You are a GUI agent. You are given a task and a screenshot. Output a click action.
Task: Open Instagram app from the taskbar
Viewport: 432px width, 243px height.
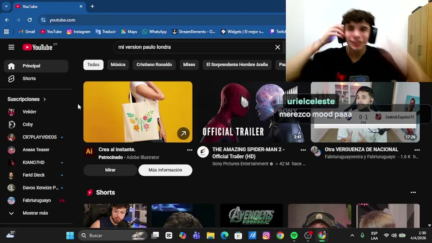[266, 235]
